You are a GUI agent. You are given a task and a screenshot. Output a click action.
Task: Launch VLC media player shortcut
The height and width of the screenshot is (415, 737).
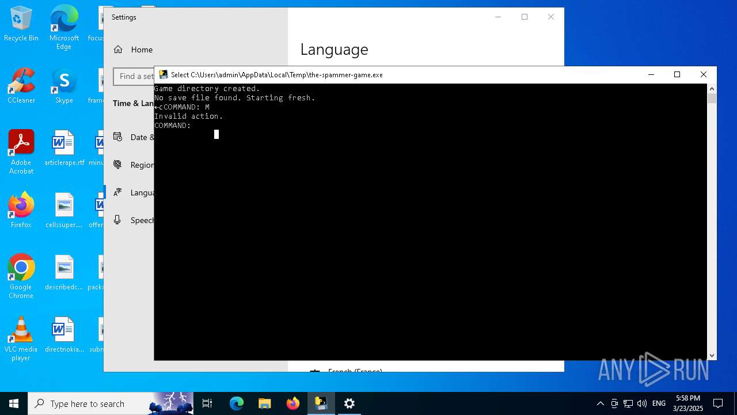[x=21, y=339]
